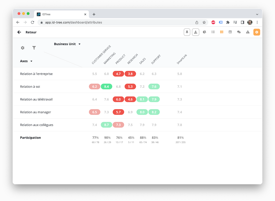Open the Business Unit dropdown
The width and height of the screenshot is (275, 201).
67,44
